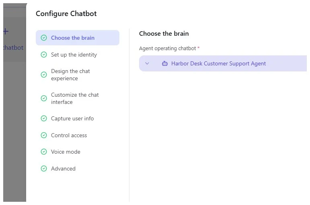Go to the Advanced step
The image size is (310, 205).
(x=63, y=169)
